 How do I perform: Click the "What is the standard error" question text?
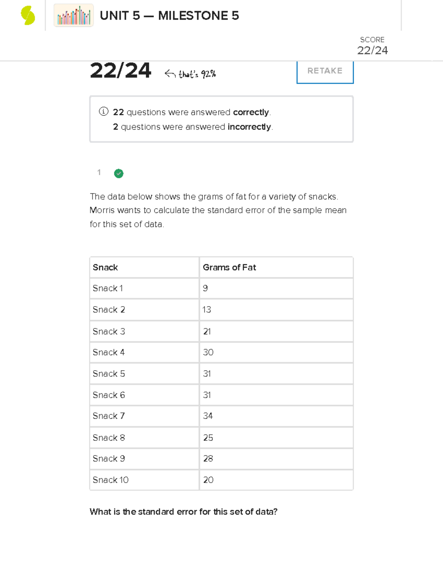point(183,512)
